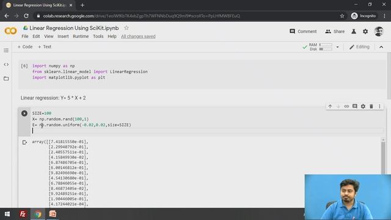391x220 pixels.
Task: Click the notebook title Linear Regression Using SciKit.ipynb
Action: pos(74,28)
